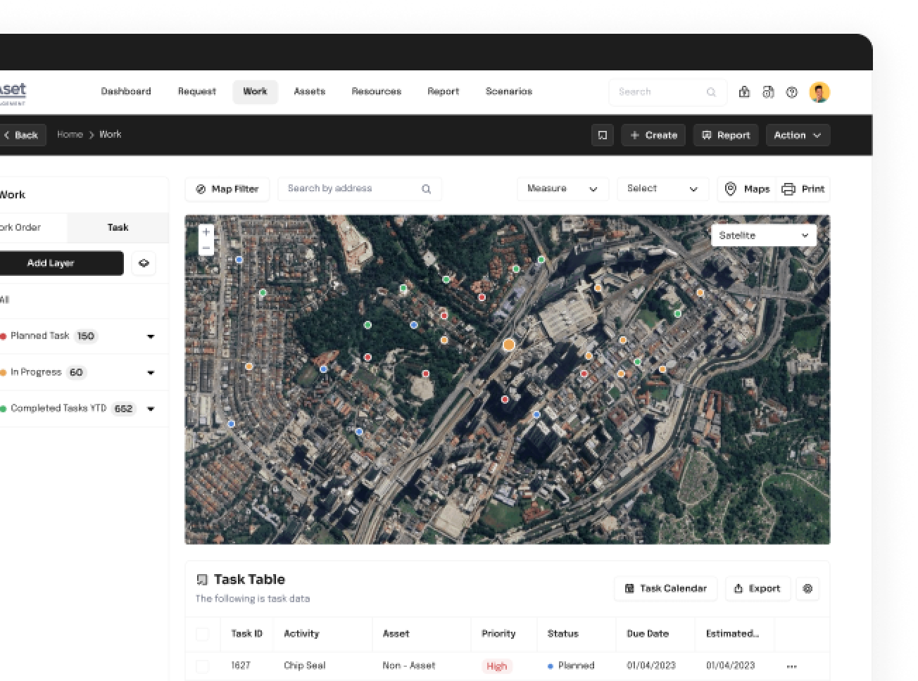Click the Report button in dark bar
The width and height of the screenshot is (918, 681).
coord(726,135)
